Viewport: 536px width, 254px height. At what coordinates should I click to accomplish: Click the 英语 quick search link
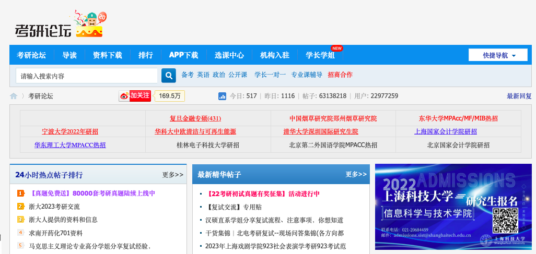coord(203,75)
